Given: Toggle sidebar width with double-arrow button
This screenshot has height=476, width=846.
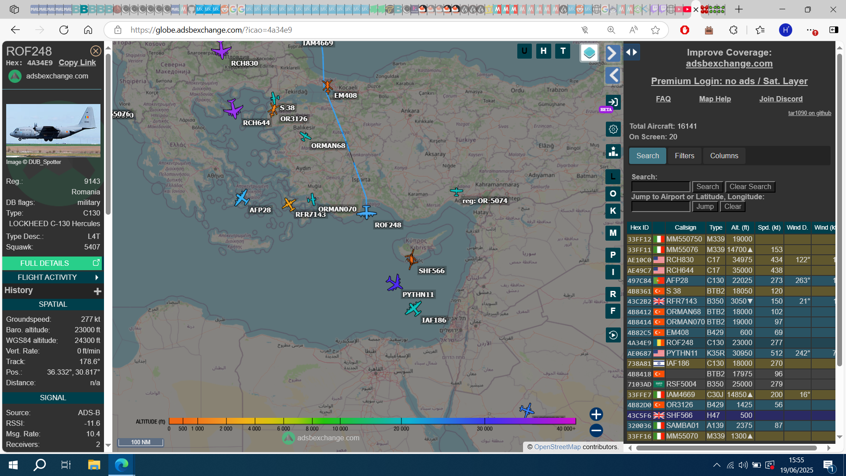Looking at the screenshot, I should pyautogui.click(x=631, y=52).
